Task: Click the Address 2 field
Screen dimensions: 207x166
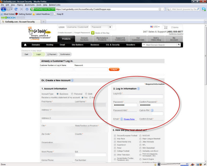Action: (74, 121)
